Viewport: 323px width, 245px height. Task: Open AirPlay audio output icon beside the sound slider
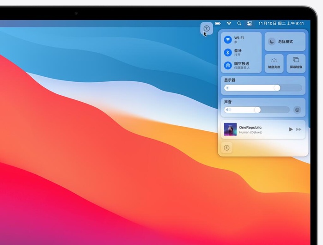(x=297, y=110)
